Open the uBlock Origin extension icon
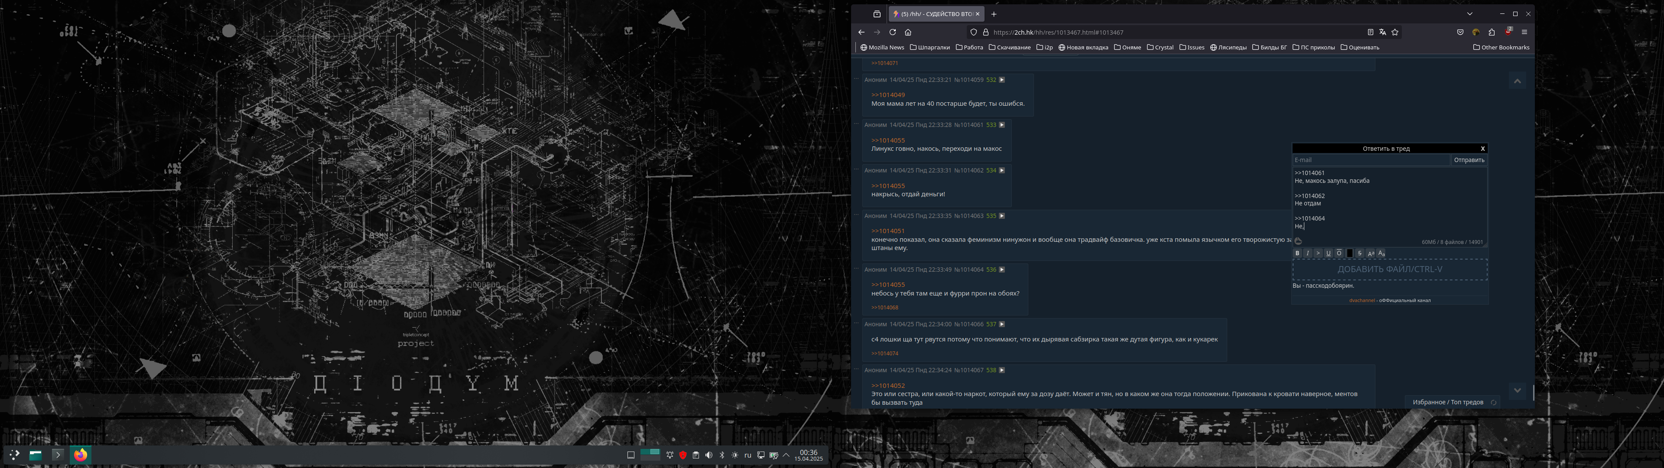The image size is (1664, 468). click(x=1508, y=32)
